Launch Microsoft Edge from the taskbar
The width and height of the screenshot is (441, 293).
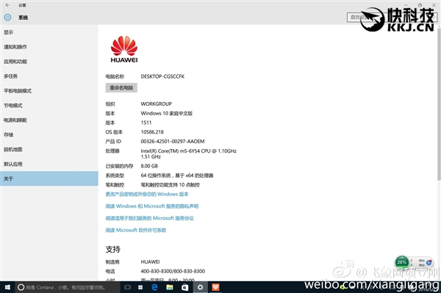coord(154,287)
